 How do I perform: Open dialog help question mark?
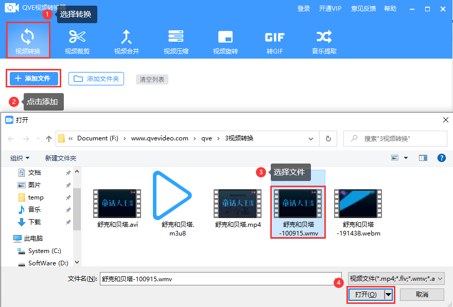point(442,158)
